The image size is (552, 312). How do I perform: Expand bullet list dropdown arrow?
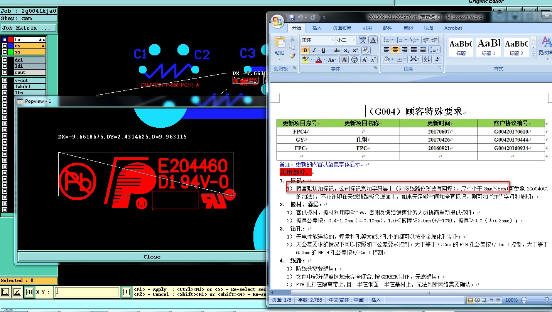tap(393, 40)
